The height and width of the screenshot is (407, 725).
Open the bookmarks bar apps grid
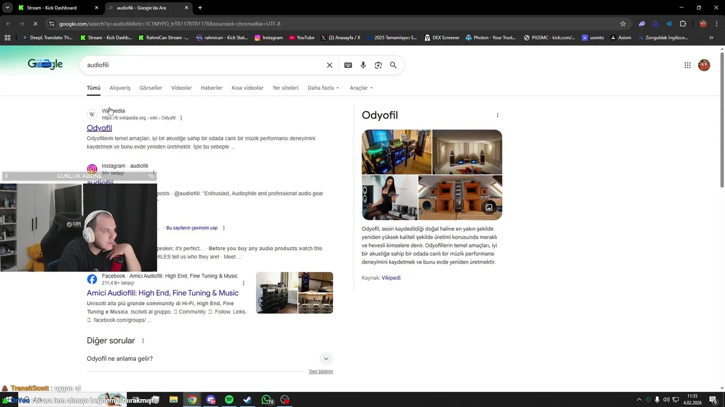pos(7,38)
